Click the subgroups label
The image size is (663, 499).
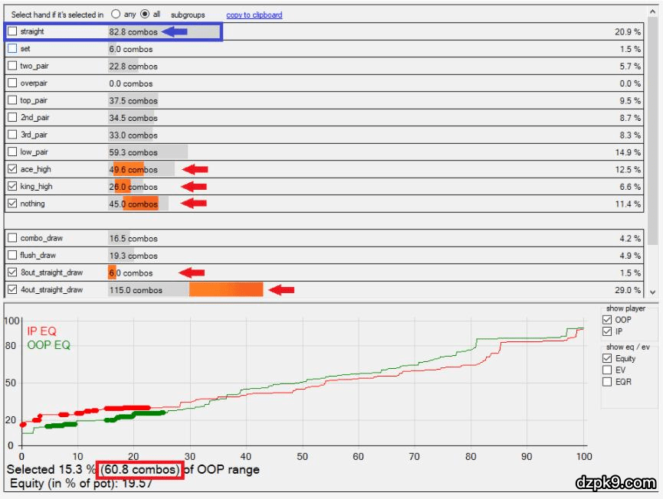188,15
